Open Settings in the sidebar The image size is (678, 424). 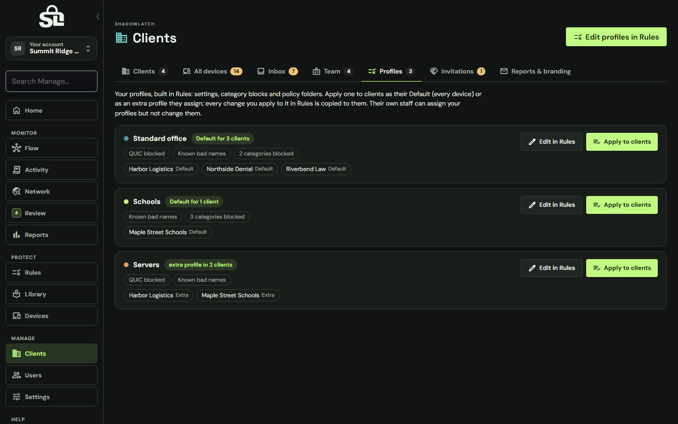51,397
